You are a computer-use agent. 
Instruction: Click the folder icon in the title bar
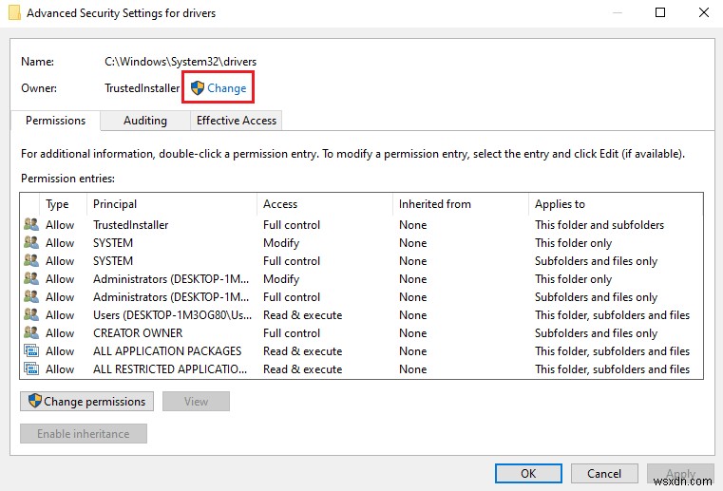pyautogui.click(x=14, y=12)
